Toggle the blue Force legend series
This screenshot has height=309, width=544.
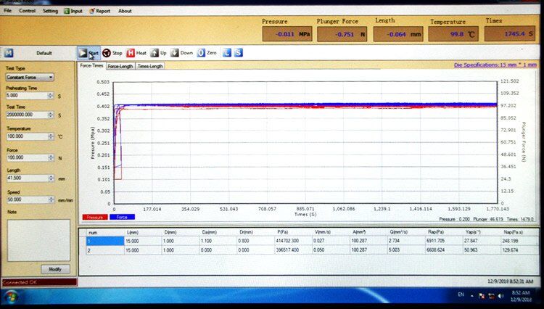point(121,217)
